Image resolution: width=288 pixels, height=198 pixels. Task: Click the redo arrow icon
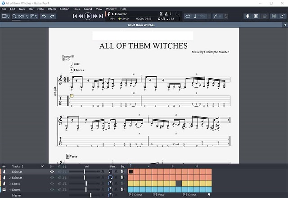(52, 16)
